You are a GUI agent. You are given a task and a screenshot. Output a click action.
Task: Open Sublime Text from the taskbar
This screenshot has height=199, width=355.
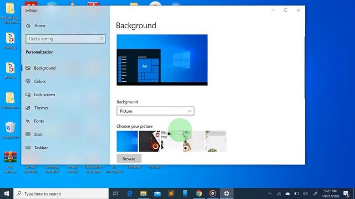171,193
